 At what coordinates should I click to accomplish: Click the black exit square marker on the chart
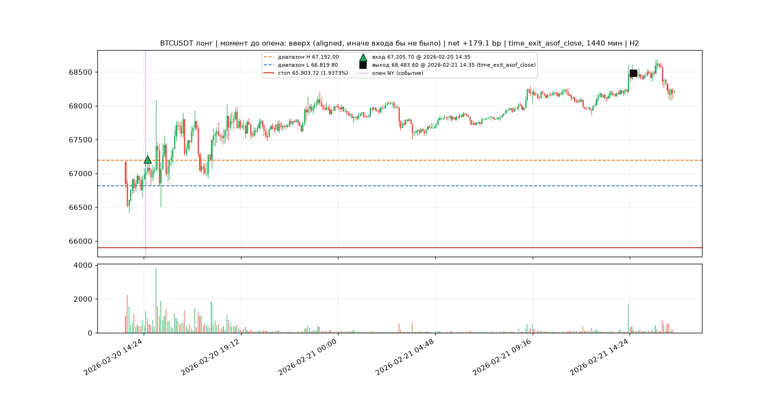[633, 73]
